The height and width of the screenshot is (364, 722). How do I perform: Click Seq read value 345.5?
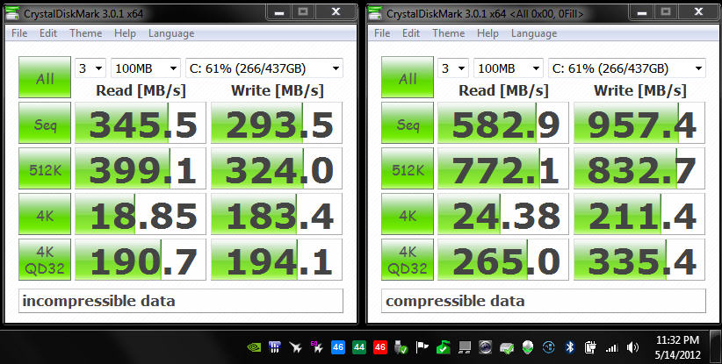click(141, 123)
